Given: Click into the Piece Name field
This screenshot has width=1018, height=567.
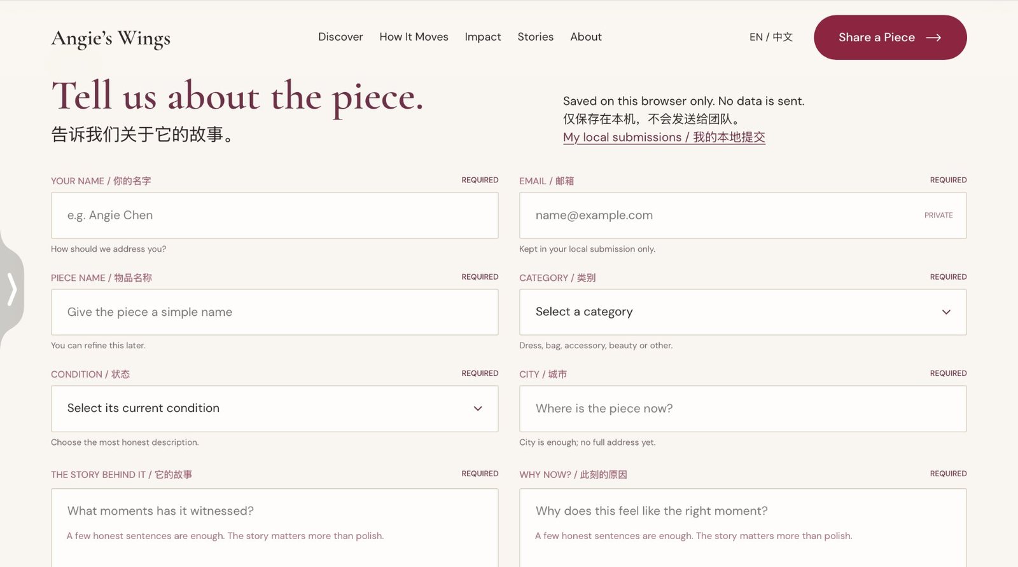Looking at the screenshot, I should [275, 312].
